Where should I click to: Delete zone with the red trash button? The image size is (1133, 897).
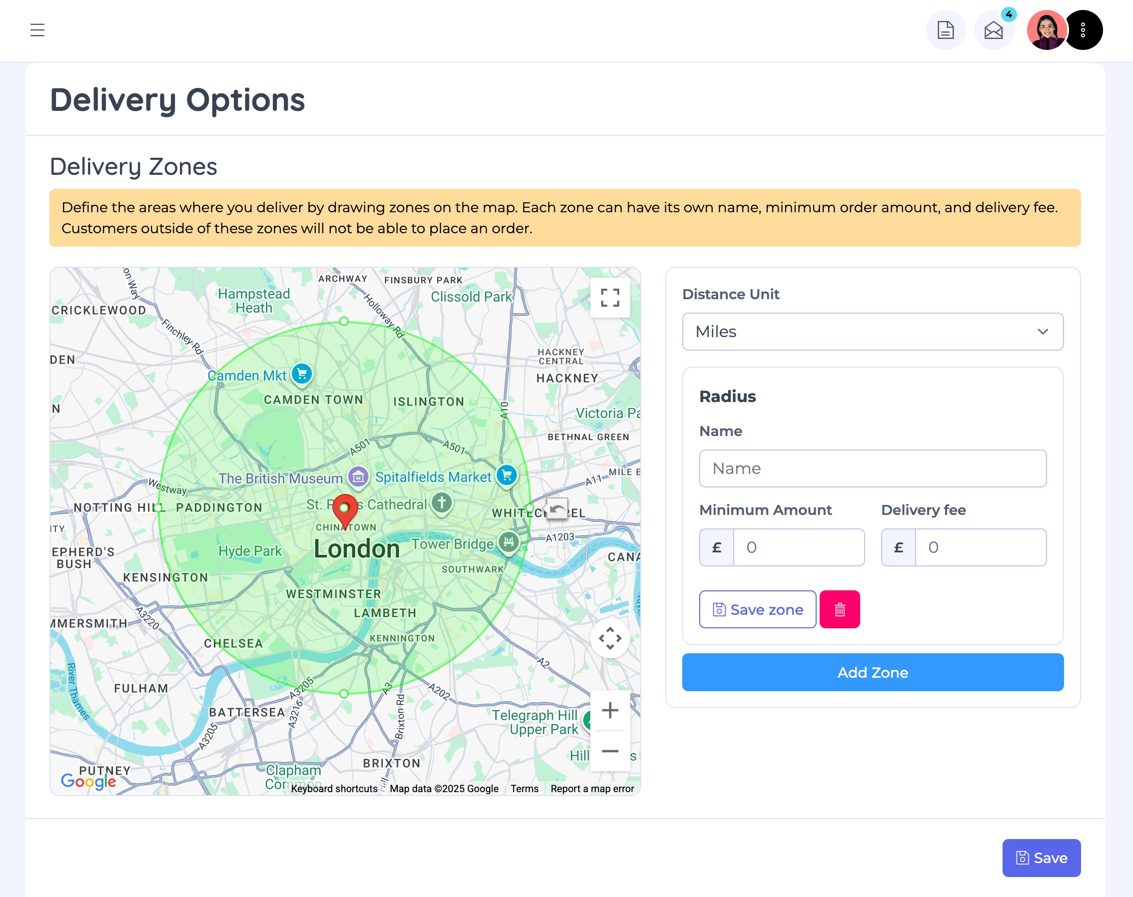(839, 609)
